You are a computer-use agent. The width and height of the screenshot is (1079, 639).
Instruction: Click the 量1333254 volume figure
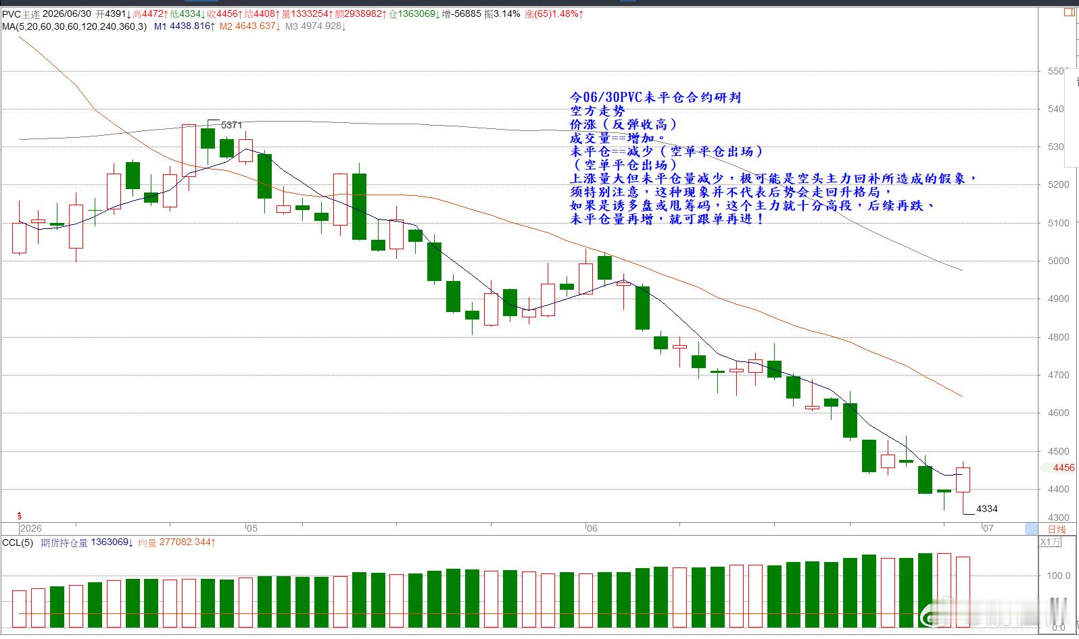(x=308, y=14)
